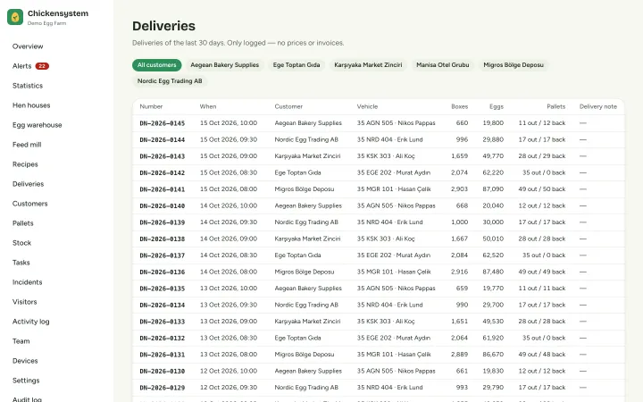Open Team page
The image size is (643, 402).
[x=21, y=341]
